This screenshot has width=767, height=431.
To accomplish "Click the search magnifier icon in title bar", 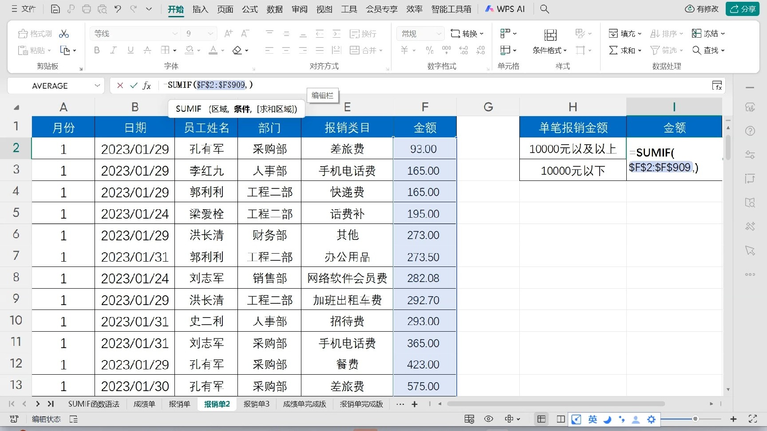I will pos(545,9).
